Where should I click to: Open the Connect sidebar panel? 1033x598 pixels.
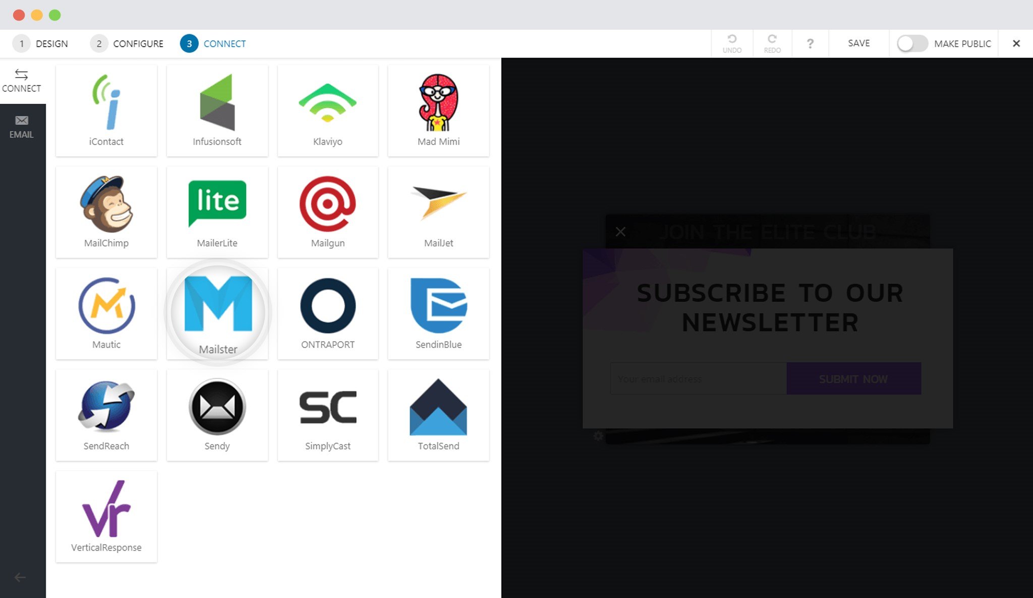click(x=22, y=81)
